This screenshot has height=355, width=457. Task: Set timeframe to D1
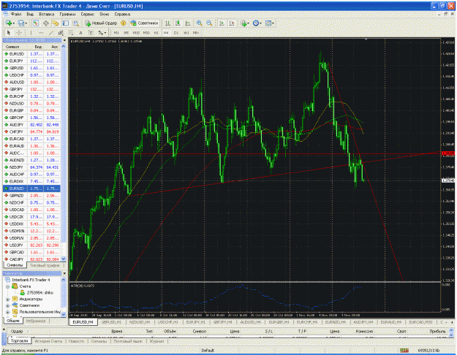pos(176,33)
